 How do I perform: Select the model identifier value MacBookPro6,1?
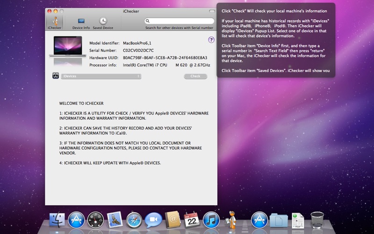pos(137,43)
